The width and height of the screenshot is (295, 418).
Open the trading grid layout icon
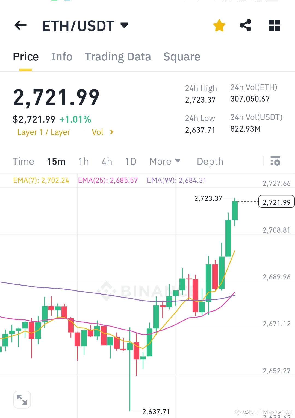click(274, 25)
